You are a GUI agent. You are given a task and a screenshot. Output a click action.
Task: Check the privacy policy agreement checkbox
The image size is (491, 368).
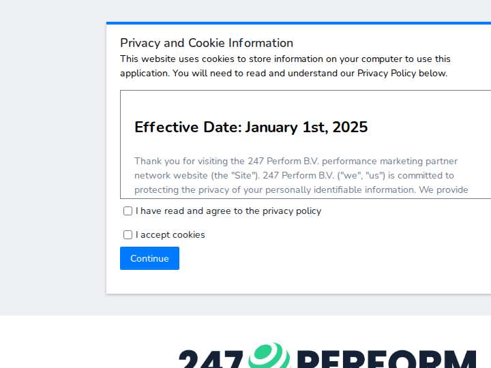click(128, 211)
